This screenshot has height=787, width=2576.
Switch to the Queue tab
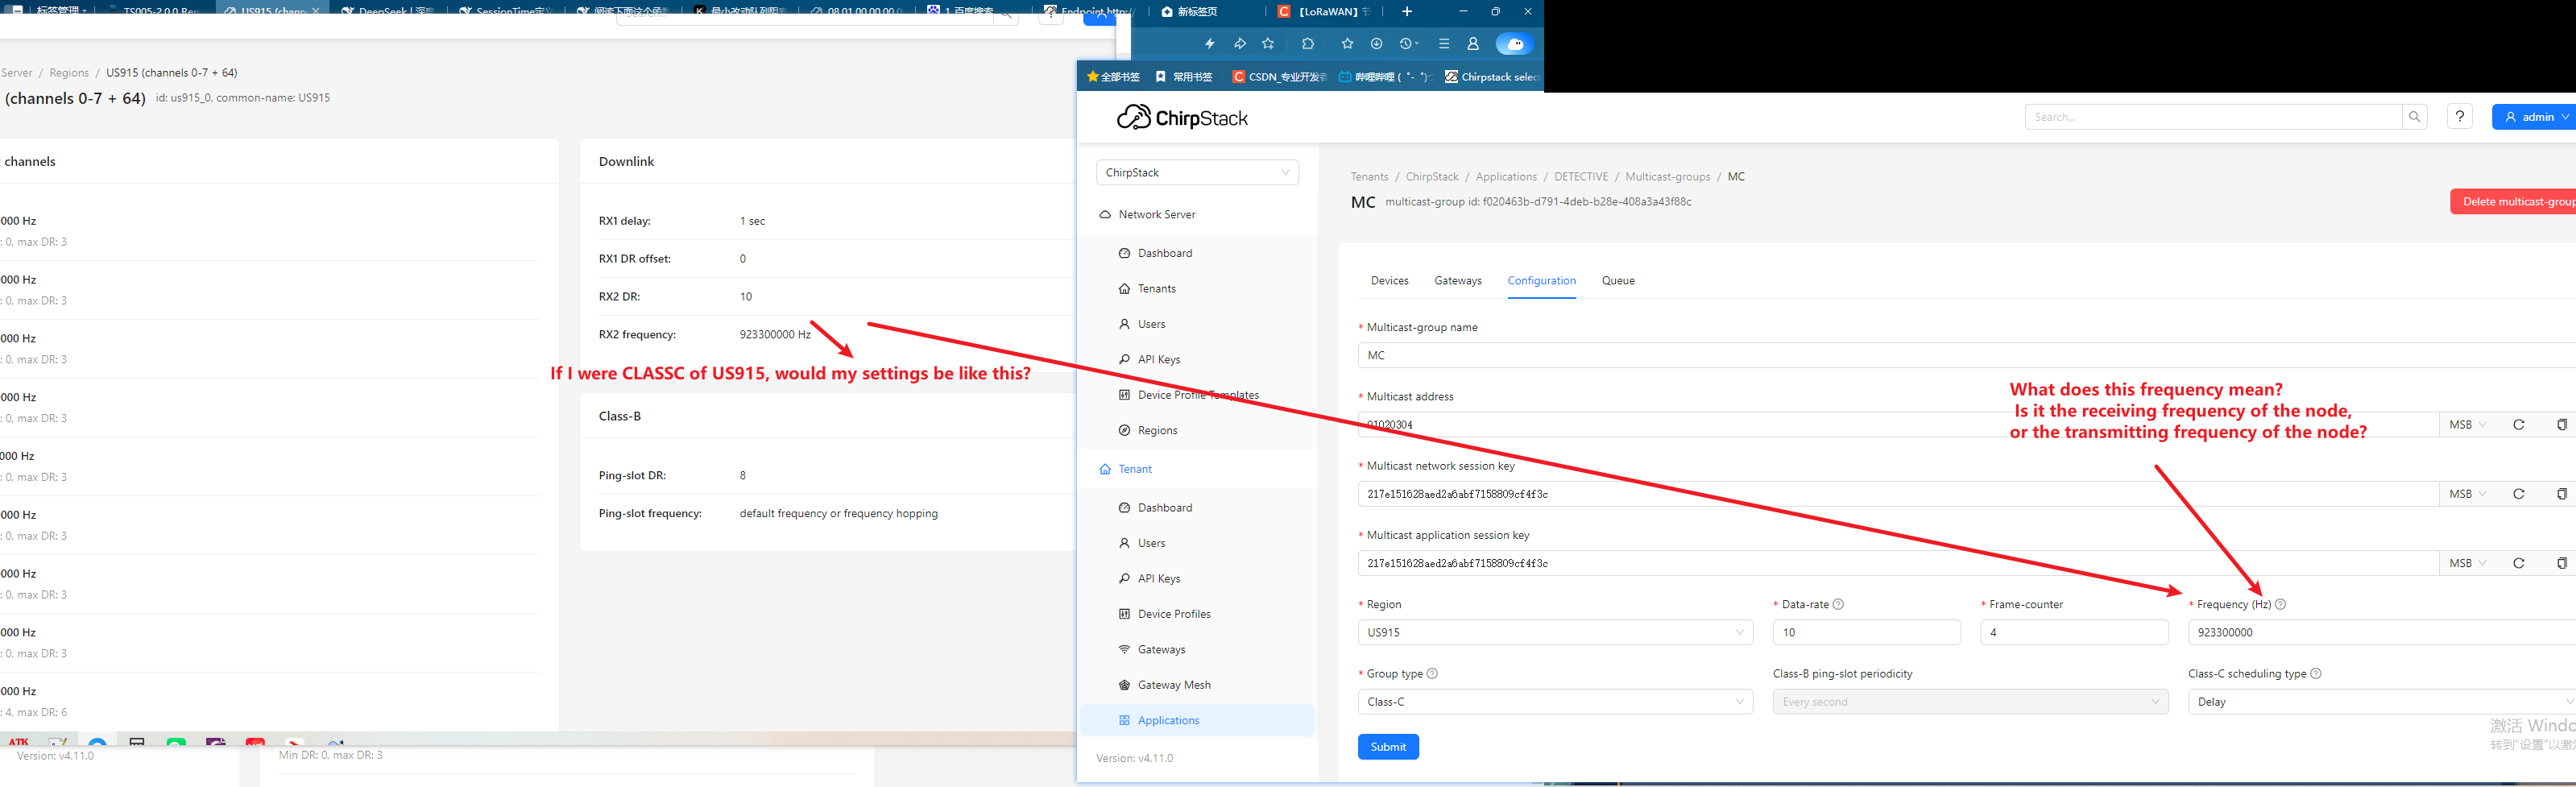pyautogui.click(x=1617, y=281)
